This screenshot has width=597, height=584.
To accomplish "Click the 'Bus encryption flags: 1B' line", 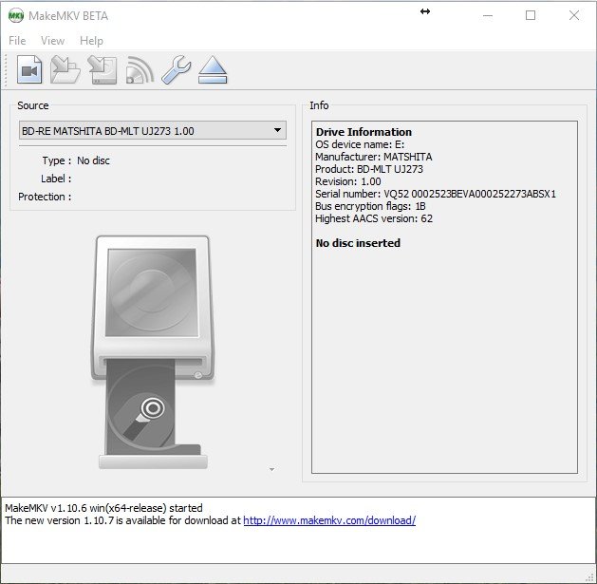I will coord(370,206).
